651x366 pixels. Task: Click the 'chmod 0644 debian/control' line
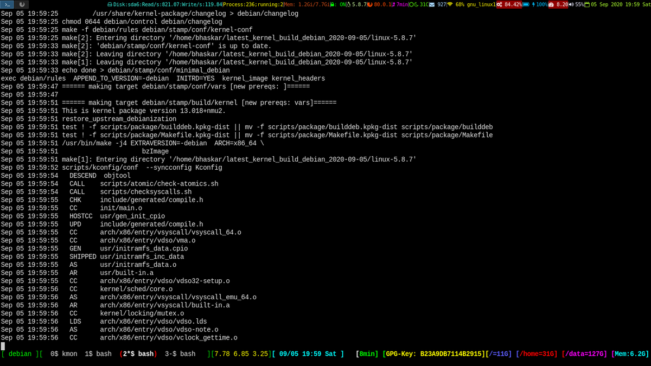pos(111,22)
